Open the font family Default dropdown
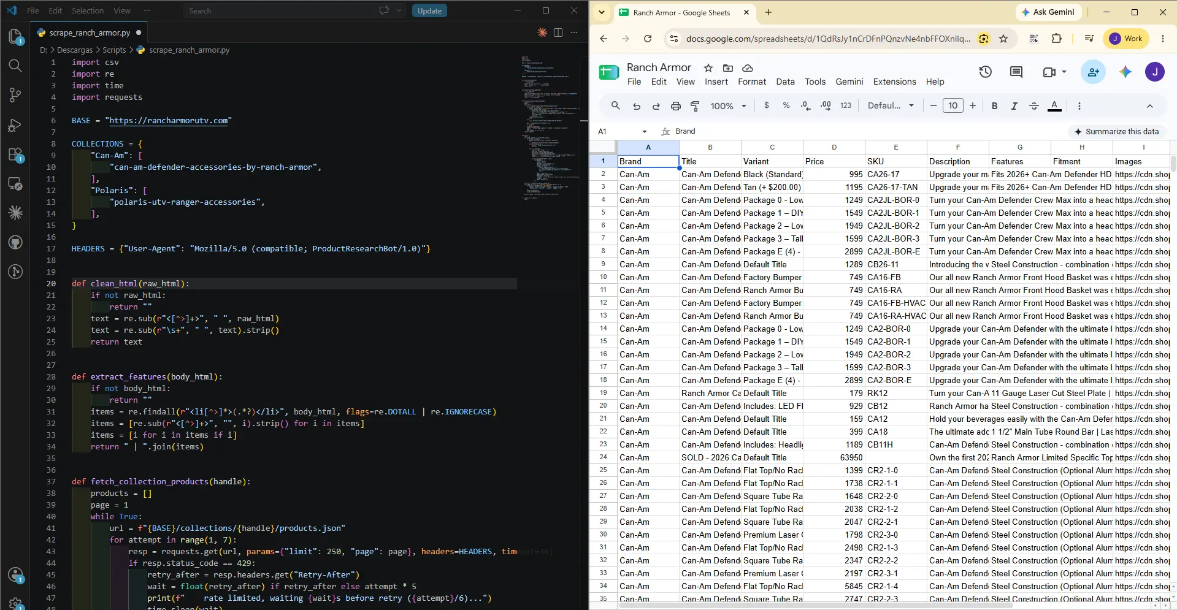The width and height of the screenshot is (1177, 610). pos(891,105)
